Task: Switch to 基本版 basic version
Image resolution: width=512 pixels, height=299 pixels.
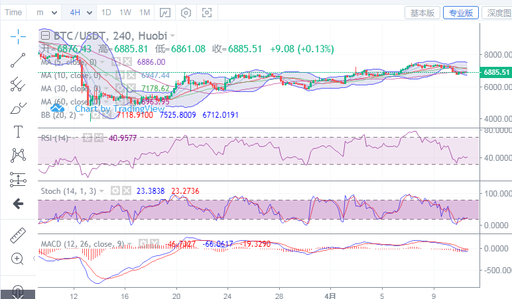Action: pyautogui.click(x=422, y=13)
